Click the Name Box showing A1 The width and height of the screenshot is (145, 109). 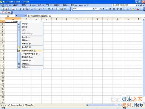pos(8,16)
